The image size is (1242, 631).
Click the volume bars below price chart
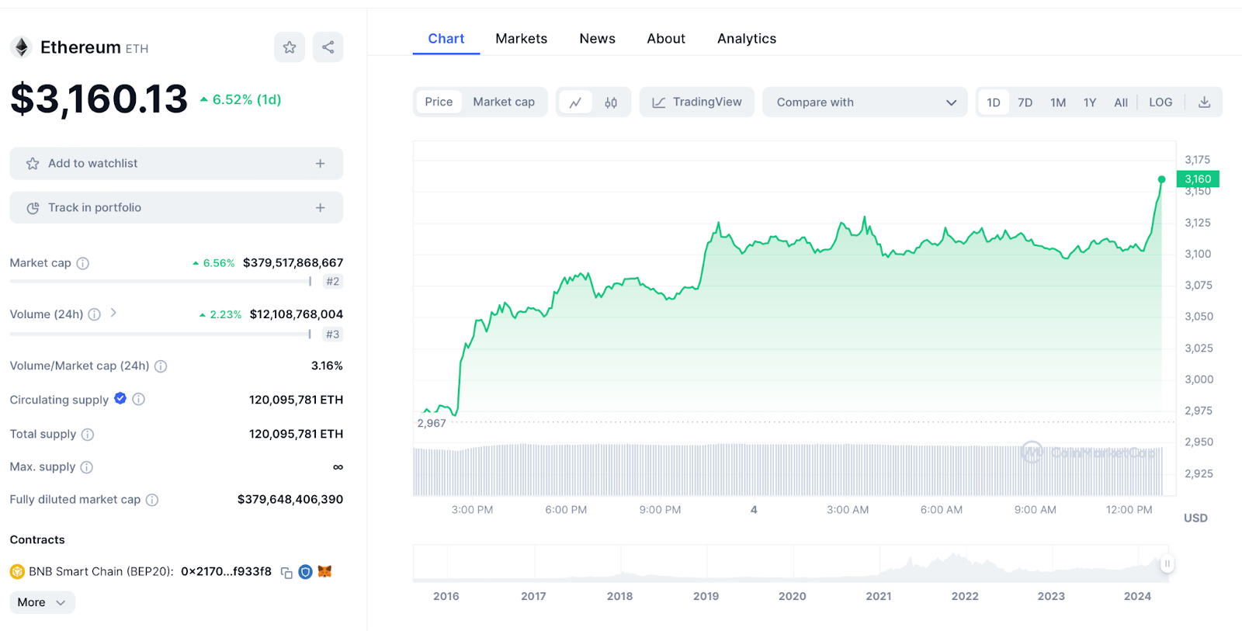[x=788, y=470]
